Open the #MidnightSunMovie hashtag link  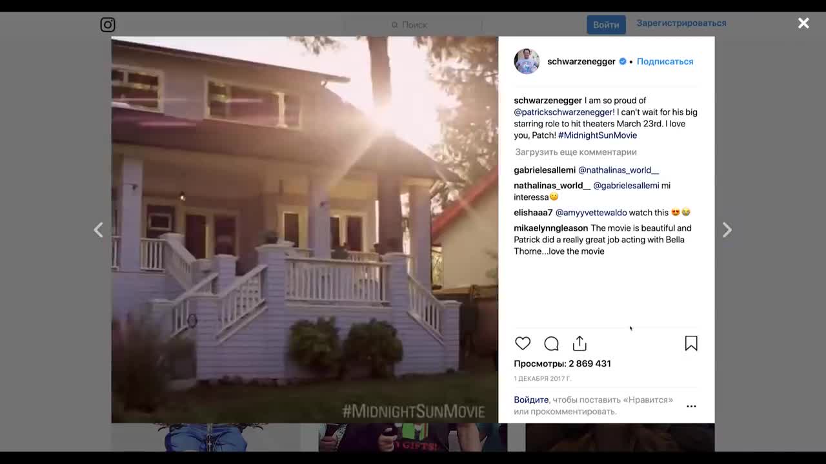click(x=598, y=135)
